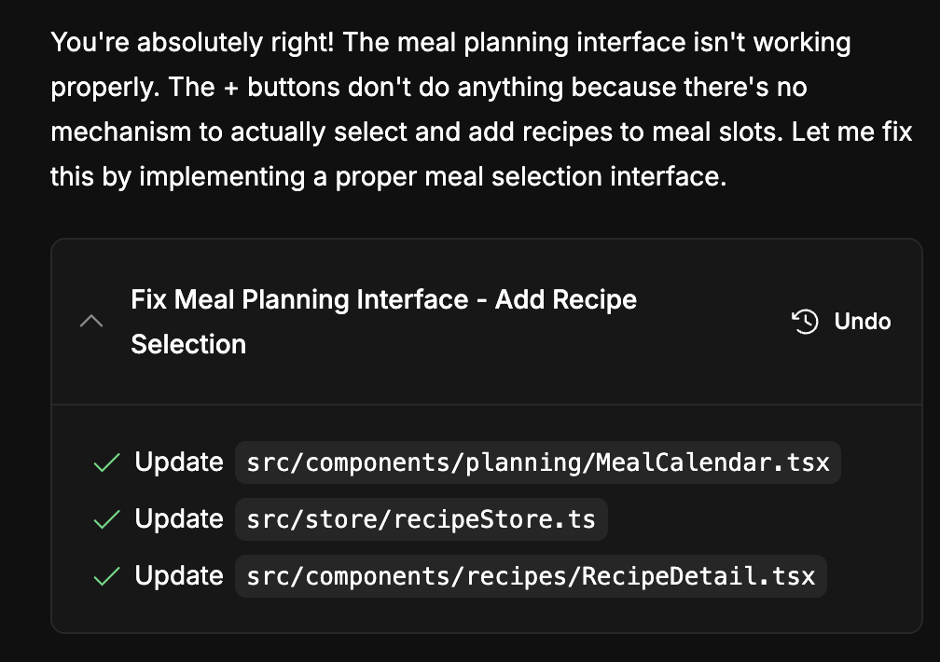Click the "Update" label before MealCalendar.tsx
The height and width of the screenshot is (662, 940).
tap(179, 462)
